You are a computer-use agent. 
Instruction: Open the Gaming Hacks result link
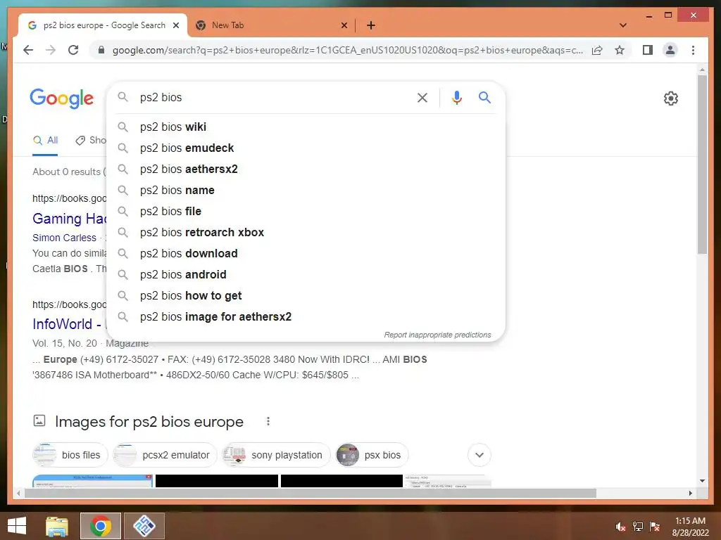point(69,219)
